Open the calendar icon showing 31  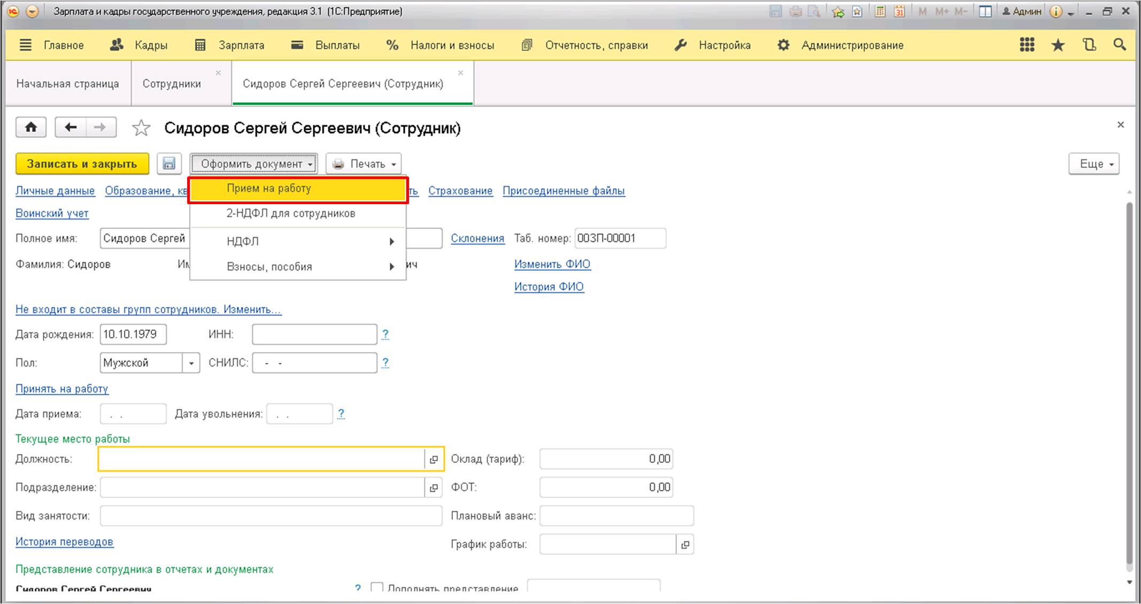point(899,11)
